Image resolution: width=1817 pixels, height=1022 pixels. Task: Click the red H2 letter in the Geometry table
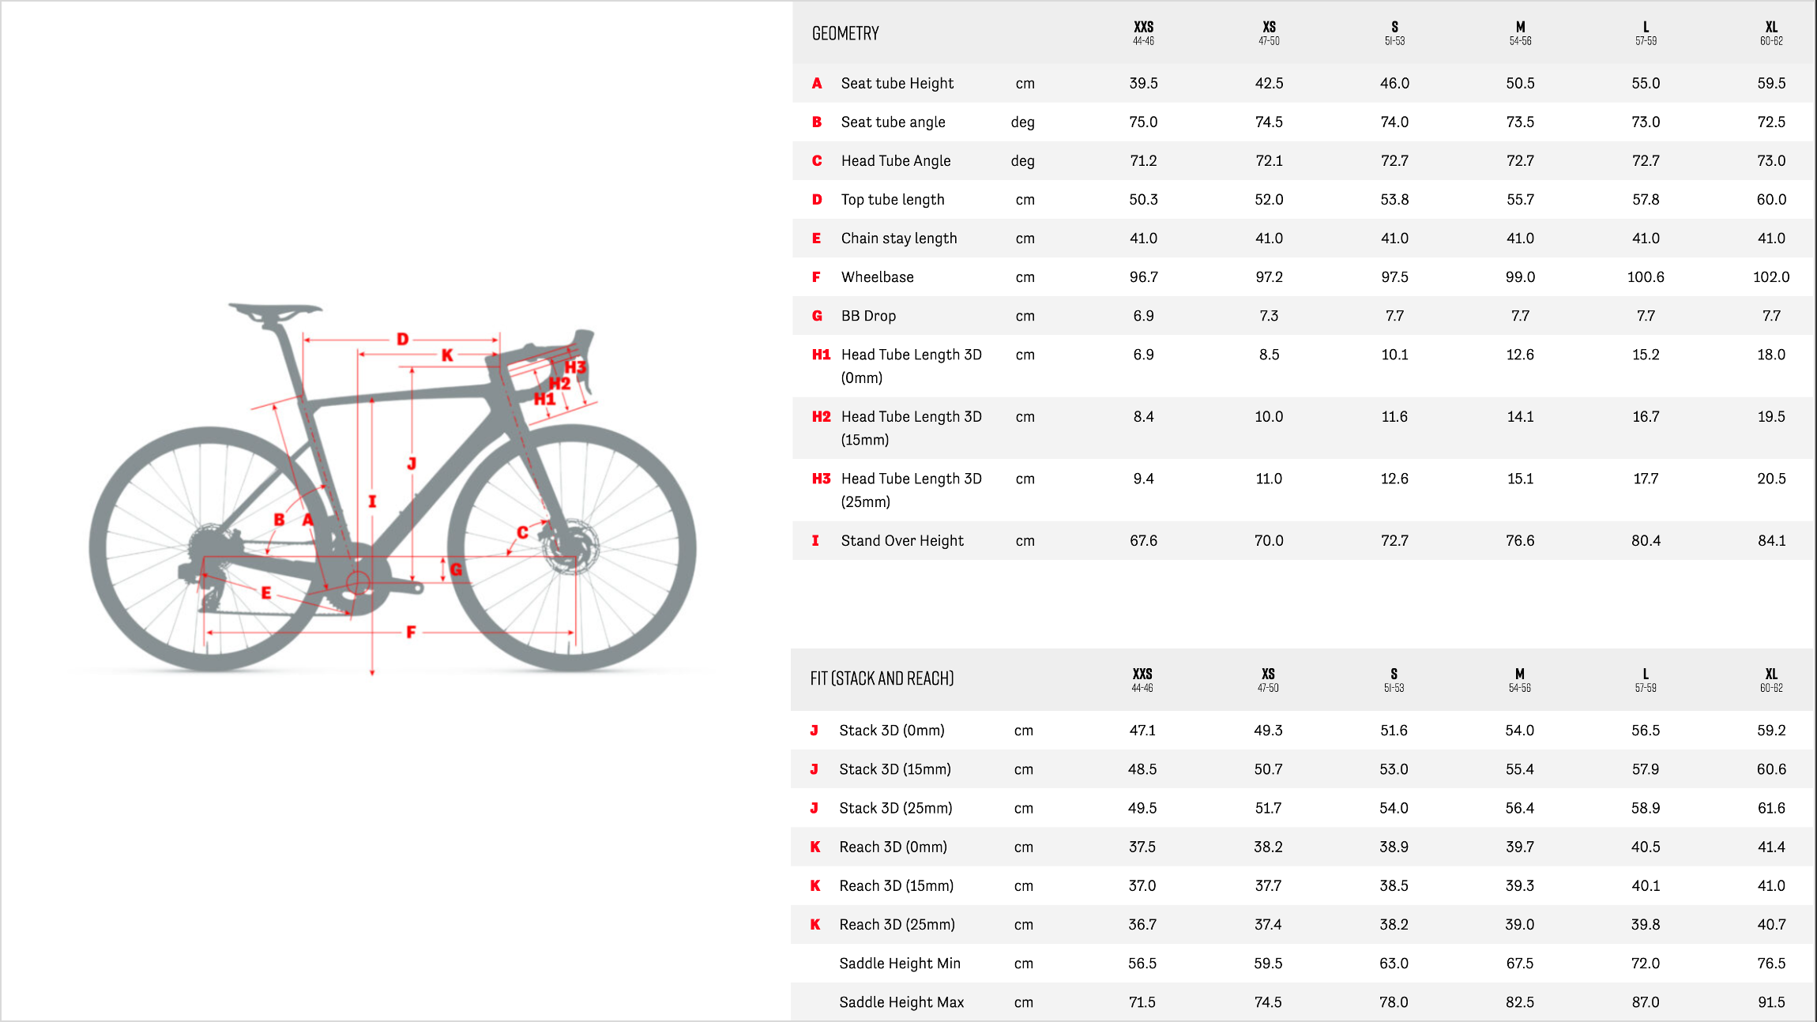coord(821,417)
